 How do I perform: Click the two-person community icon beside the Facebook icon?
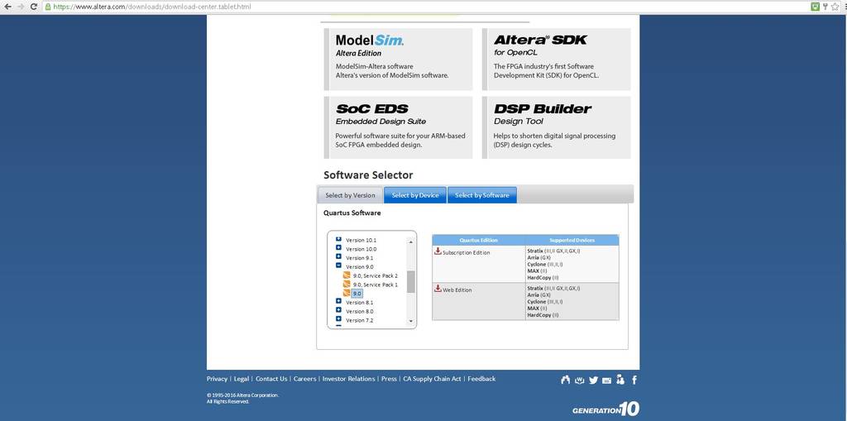(x=620, y=380)
